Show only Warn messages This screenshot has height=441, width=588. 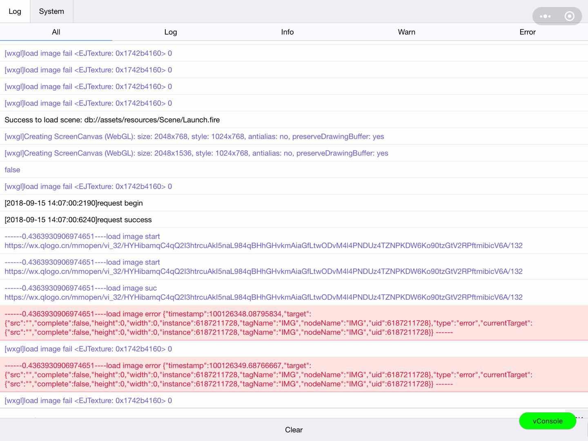point(406,32)
